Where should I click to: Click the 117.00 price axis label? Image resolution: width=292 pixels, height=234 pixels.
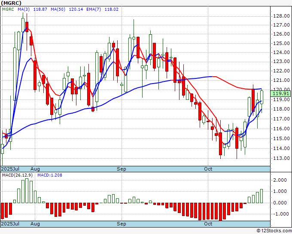pos(281,119)
